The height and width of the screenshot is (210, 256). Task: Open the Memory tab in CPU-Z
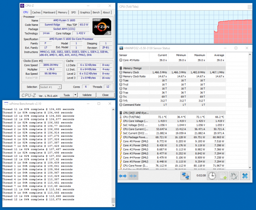click(x=62, y=12)
